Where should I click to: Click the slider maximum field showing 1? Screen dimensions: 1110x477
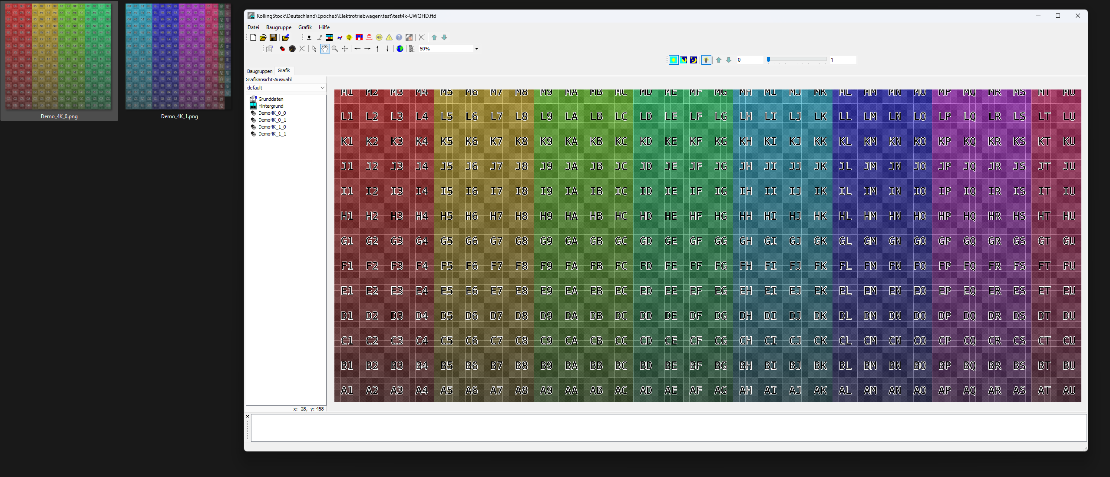(843, 60)
